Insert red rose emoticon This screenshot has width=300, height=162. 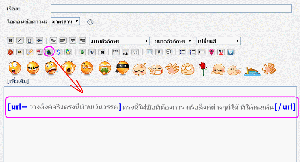pos(203,69)
